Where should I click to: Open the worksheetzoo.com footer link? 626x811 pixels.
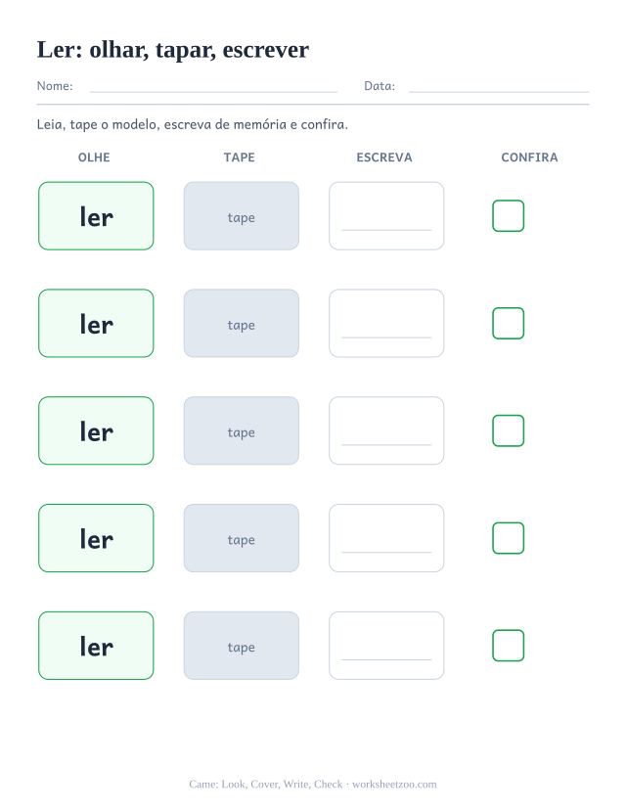pyautogui.click(x=394, y=785)
